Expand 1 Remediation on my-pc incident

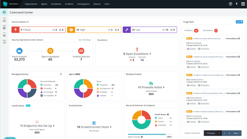(233, 39)
